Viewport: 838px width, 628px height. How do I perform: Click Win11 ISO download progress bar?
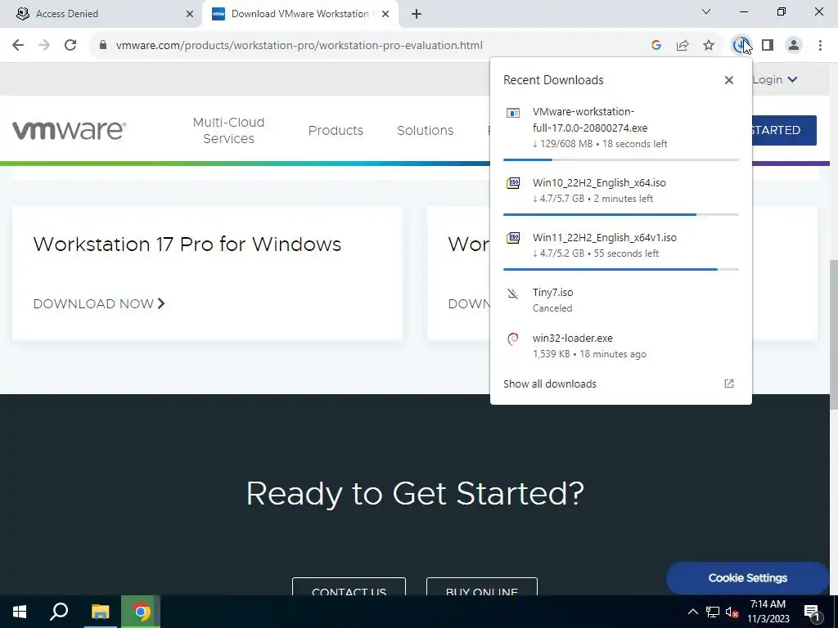[621, 270]
